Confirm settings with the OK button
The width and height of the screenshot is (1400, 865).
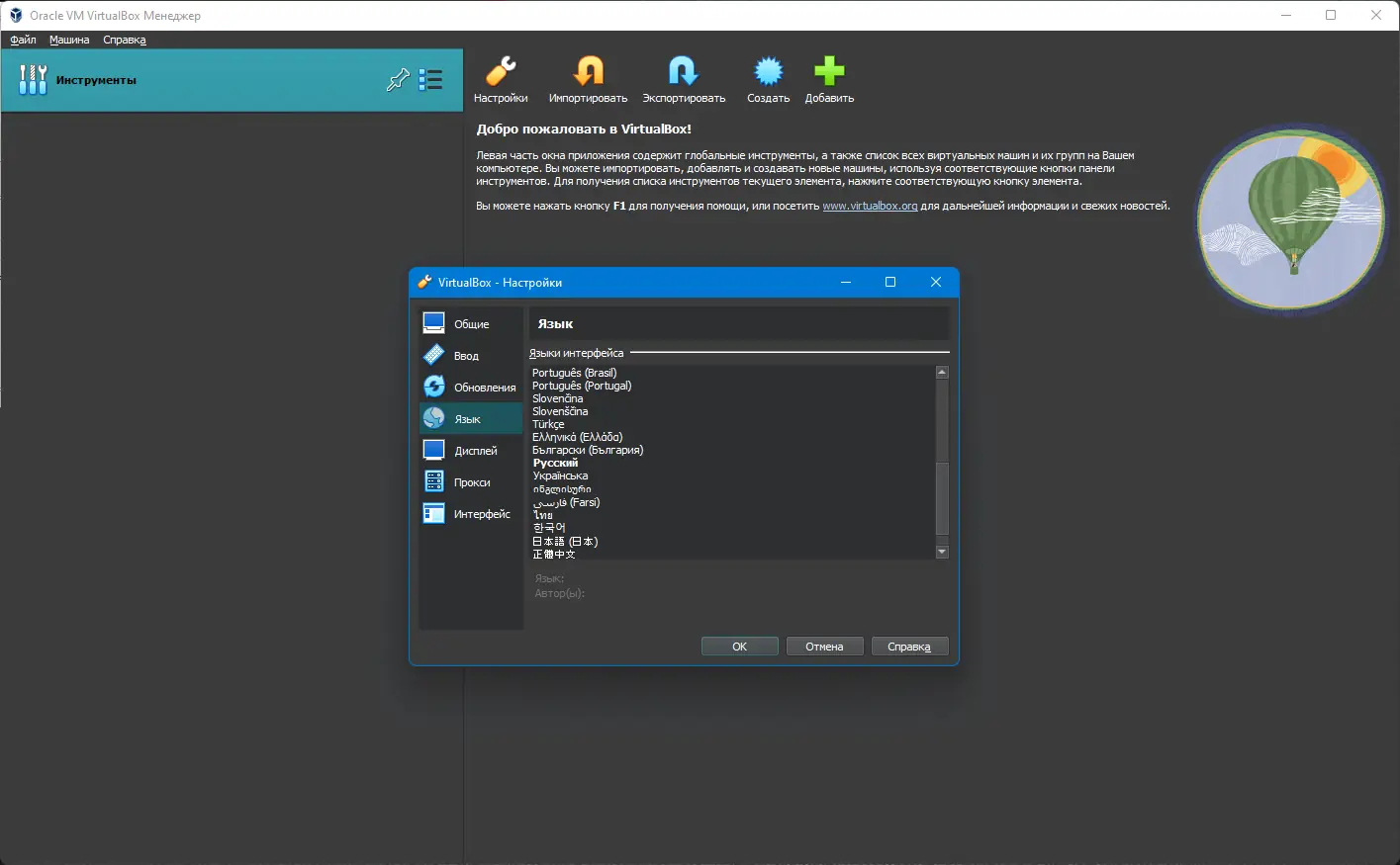[x=739, y=647]
